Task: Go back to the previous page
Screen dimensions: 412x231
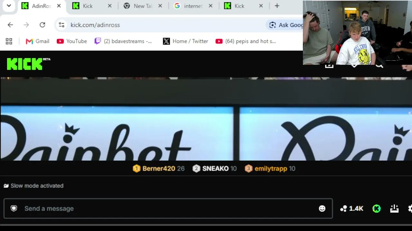Action: pos(10,25)
